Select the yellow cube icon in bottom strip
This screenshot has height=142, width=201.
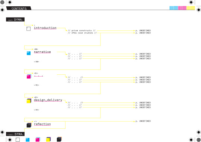click(48, 139)
